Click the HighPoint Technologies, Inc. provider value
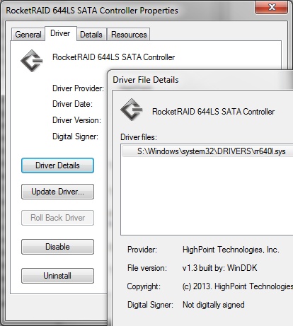The width and height of the screenshot is (293, 326). coord(231,250)
